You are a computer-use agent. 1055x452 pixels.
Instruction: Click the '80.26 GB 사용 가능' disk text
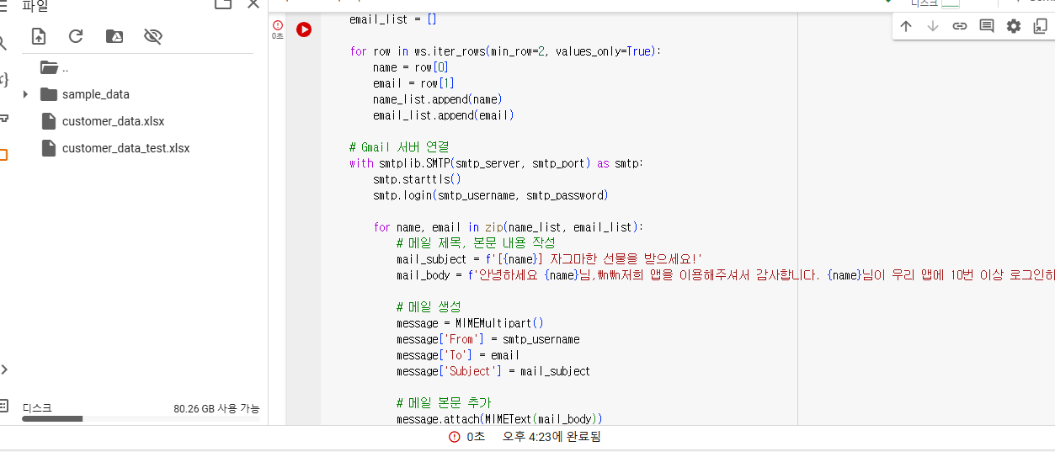tap(216, 408)
